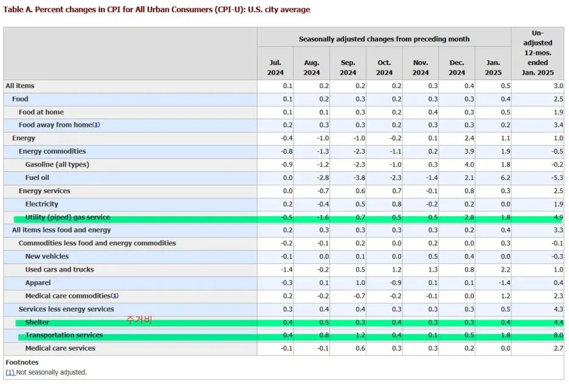Open footnote link (1) beside Food away from home
This screenshot has height=384, width=569.
click(x=96, y=125)
